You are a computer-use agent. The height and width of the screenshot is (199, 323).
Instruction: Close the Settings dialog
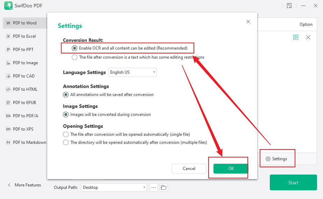pyautogui.click(x=248, y=22)
